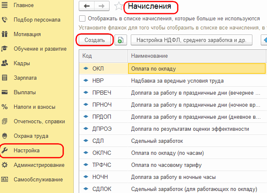The height and width of the screenshot is (193, 267).
Task: Click the helmet icon for Охрана труда
Action: (5, 136)
